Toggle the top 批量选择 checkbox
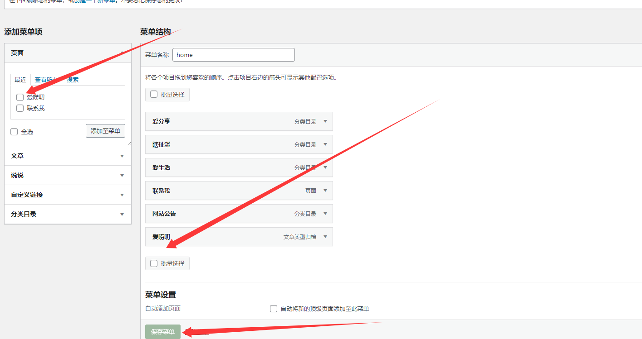642x339 pixels. tap(154, 95)
